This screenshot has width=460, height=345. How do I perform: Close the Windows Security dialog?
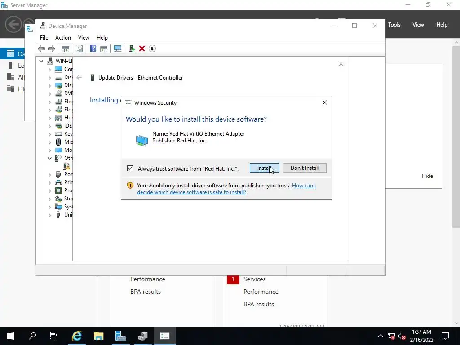coord(324,102)
